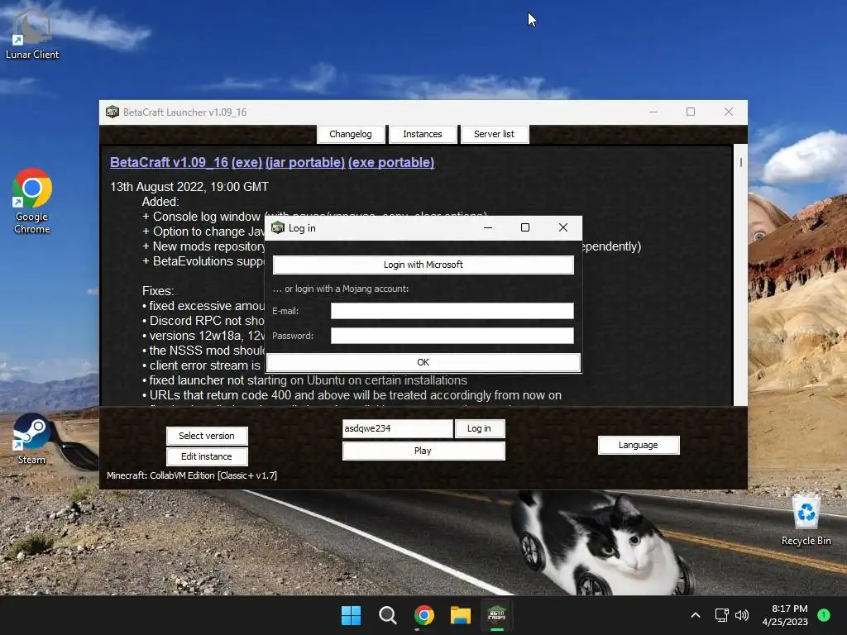
Task: Focus the Password input field
Action: pos(452,336)
